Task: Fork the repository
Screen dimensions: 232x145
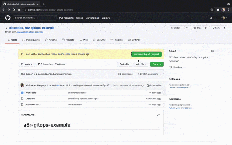Action: (x=216, y=28)
